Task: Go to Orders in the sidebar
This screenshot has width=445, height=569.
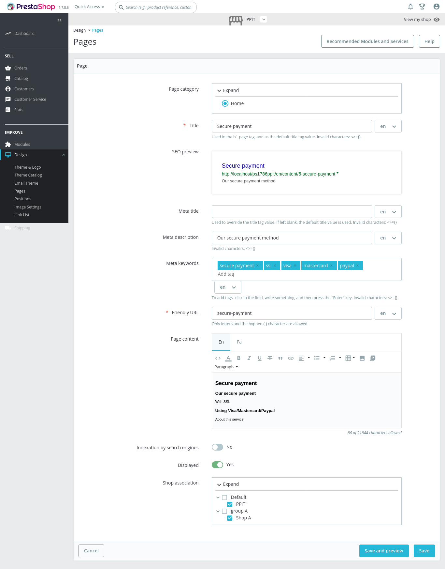Action: [x=21, y=68]
